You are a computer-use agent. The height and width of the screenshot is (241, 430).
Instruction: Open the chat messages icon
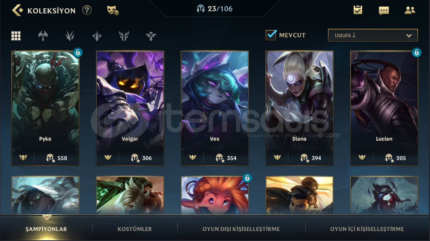coord(384,10)
